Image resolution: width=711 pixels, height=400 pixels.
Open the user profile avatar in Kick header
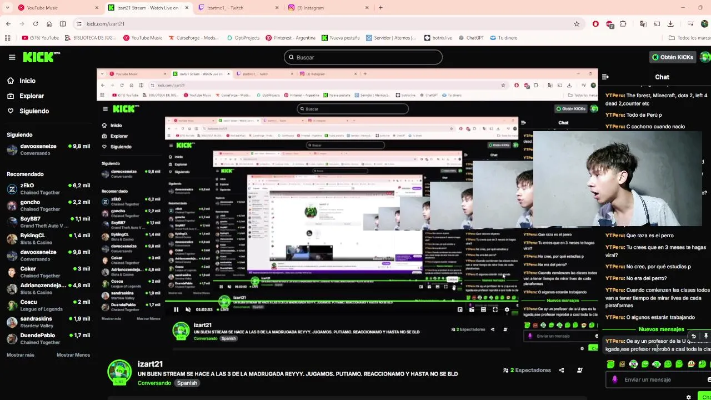click(705, 57)
